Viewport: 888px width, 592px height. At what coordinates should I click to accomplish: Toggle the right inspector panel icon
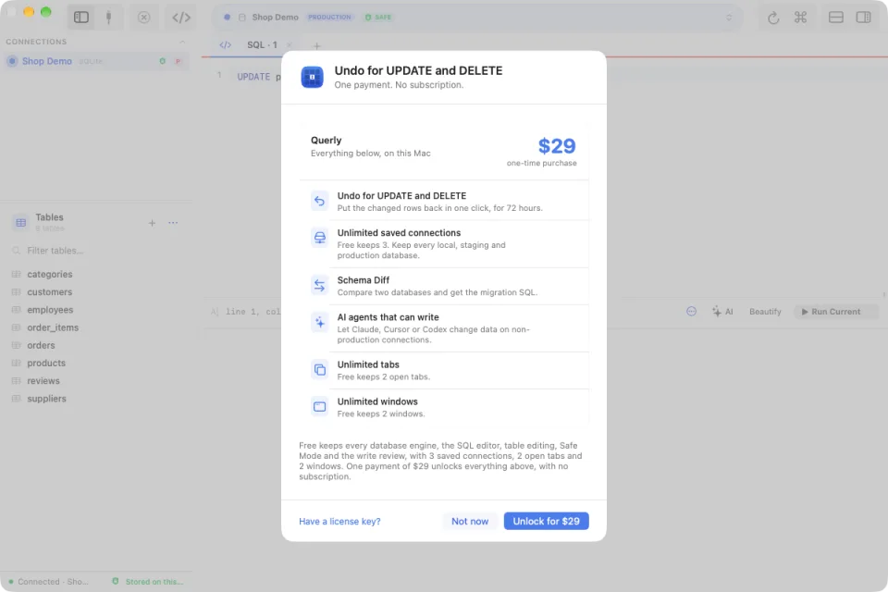863,17
